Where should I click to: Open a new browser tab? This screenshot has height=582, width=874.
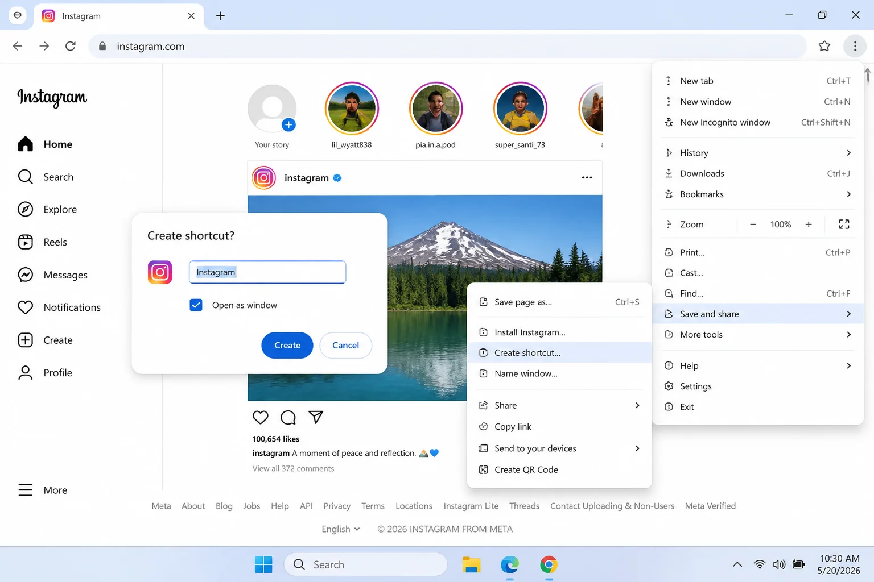tap(220, 16)
